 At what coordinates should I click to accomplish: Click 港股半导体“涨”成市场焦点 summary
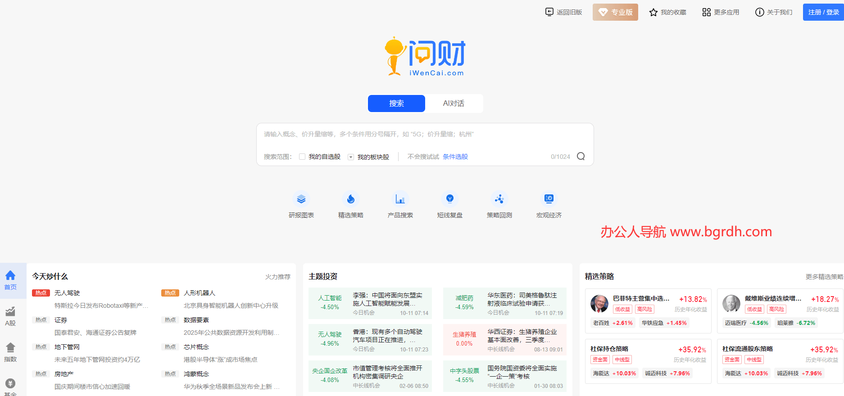click(221, 360)
